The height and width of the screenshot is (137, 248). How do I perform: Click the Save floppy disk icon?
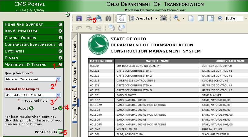(79, 18)
